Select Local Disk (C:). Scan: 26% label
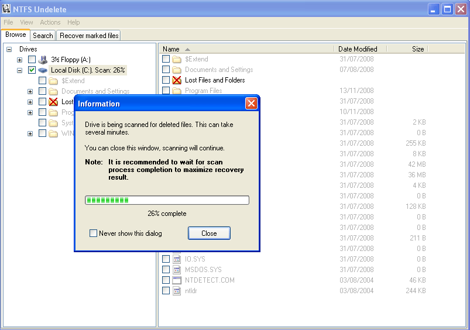Viewport: 470px width, 330px height. (x=88, y=70)
